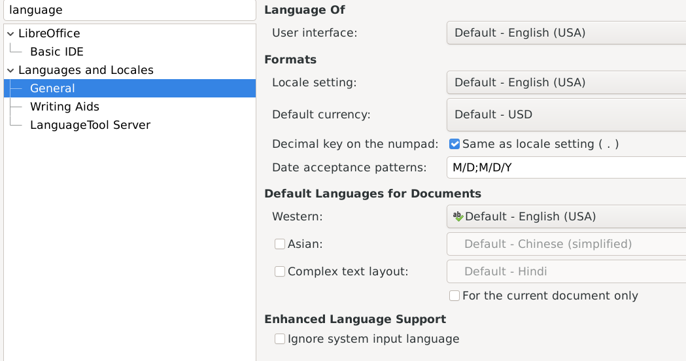Viewport: 686px width, 361px height.
Task: Select General under Languages and Locales
Action: (52, 88)
